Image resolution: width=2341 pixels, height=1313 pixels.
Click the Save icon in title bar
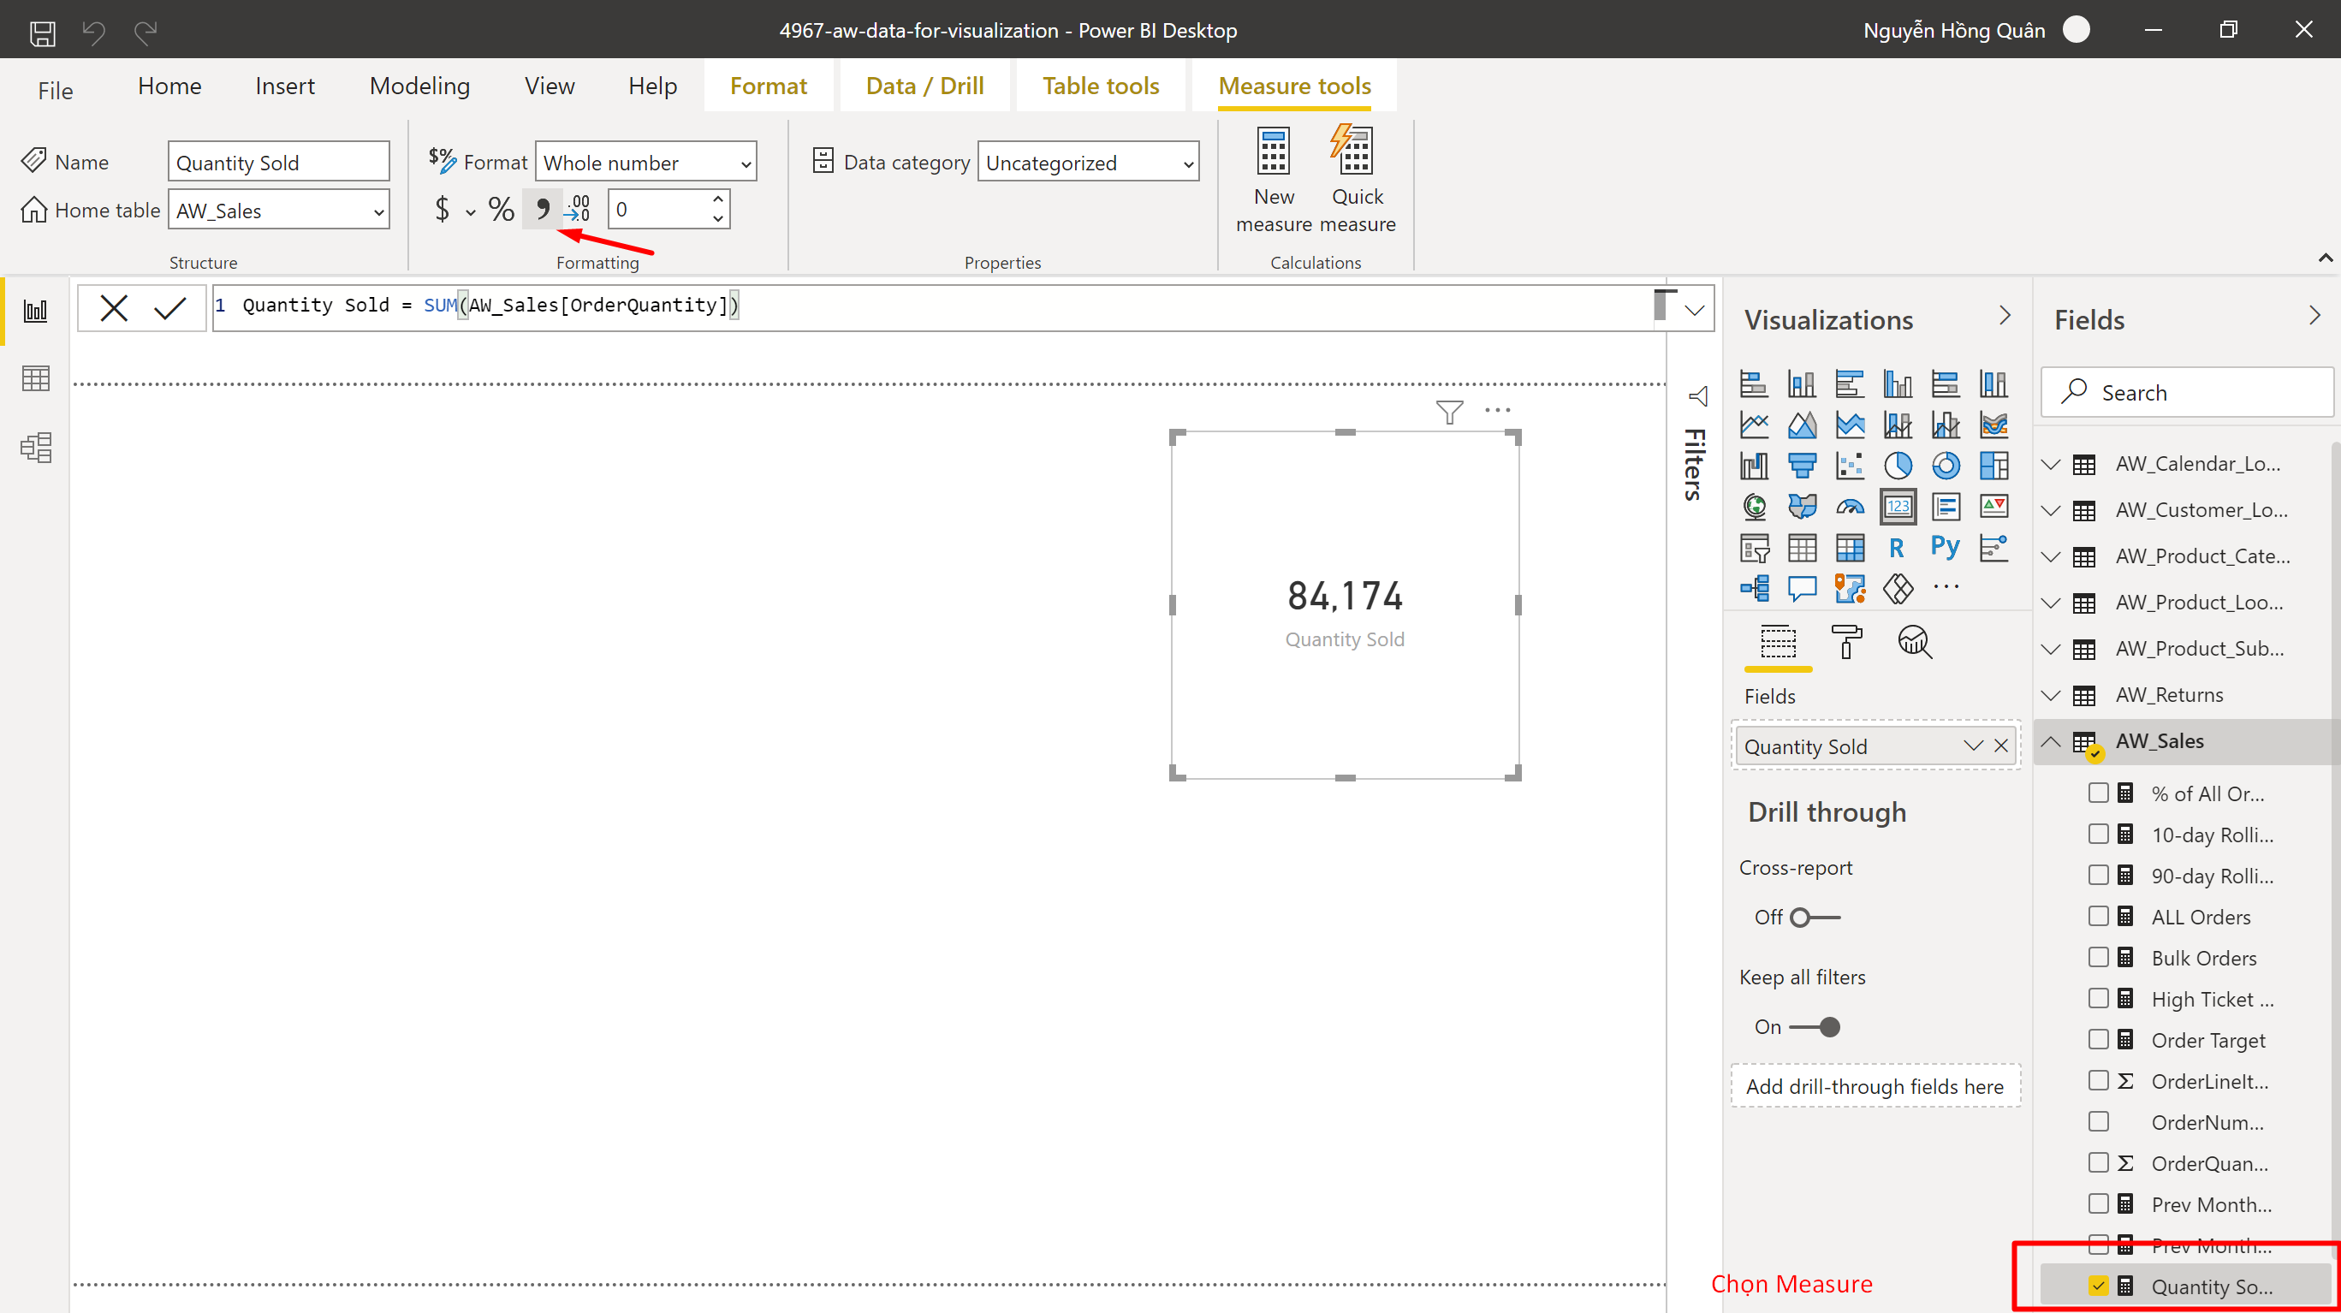43,33
